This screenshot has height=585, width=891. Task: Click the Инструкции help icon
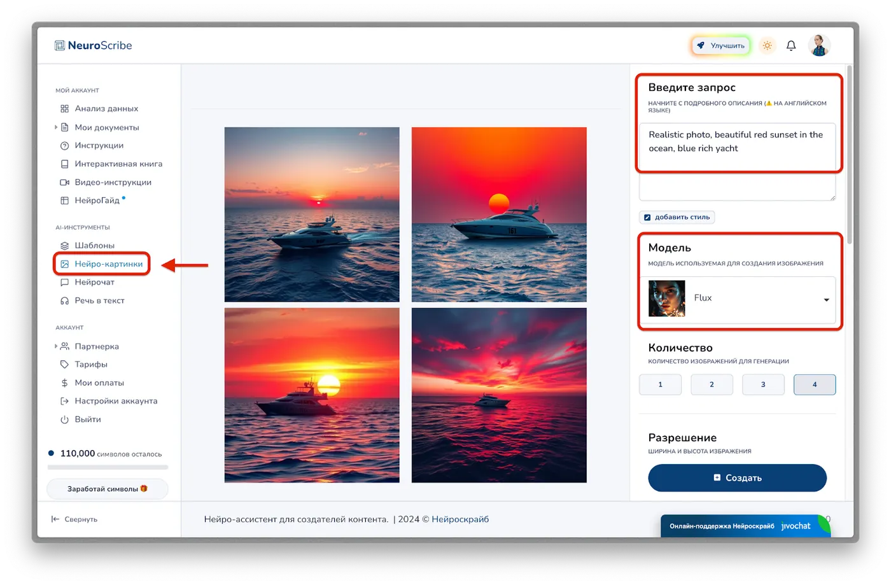coord(64,146)
